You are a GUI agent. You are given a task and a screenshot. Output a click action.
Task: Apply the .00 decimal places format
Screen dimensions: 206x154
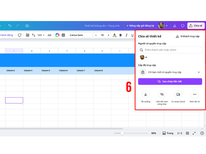point(49,35)
